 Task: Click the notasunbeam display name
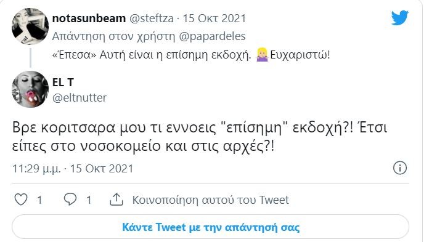(89, 18)
